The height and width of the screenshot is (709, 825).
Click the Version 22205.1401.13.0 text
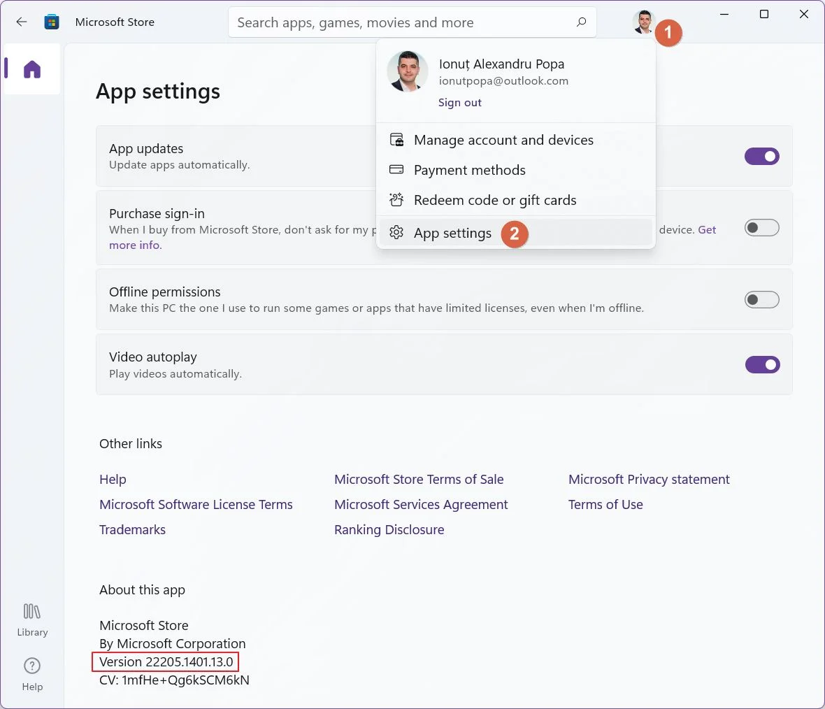166,661
